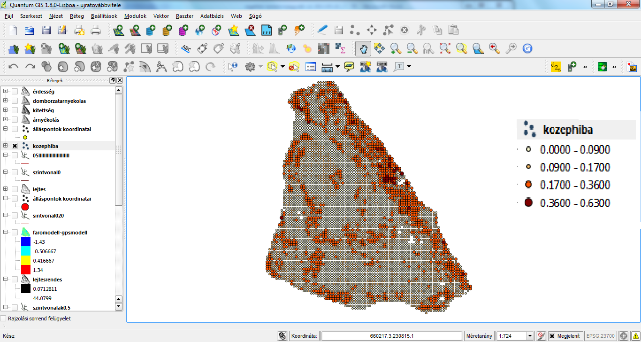Save the project with the floppy disk icon

pos(46,31)
